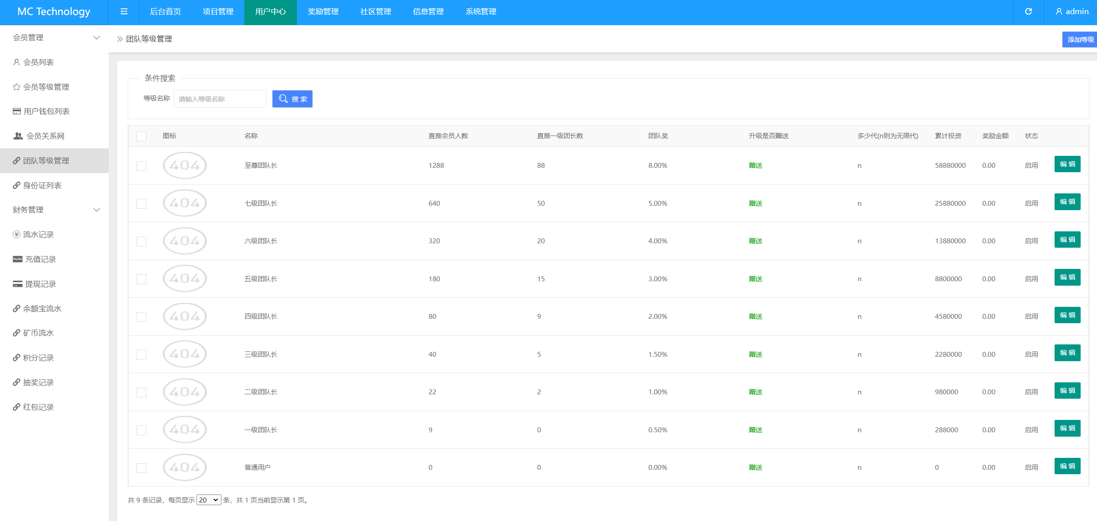
Task: Toggle the select-all checkbox in table header
Action: tap(141, 136)
